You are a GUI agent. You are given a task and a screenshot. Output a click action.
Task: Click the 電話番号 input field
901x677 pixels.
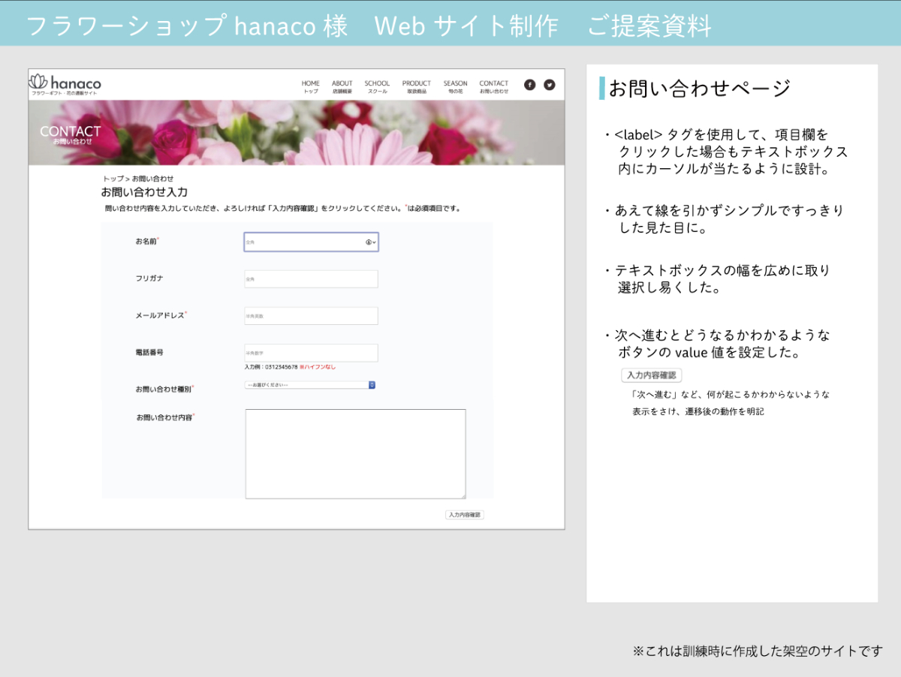coord(311,353)
